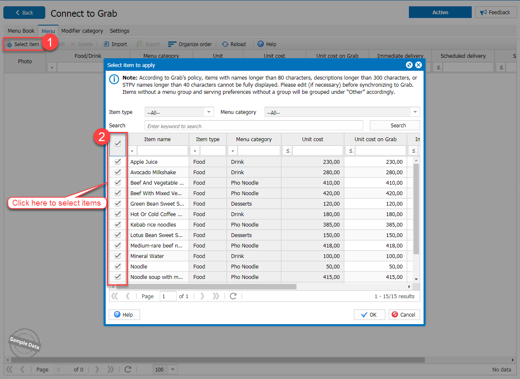Confirm selection with the OK button
Screen dimensions: 520x379
[x=369, y=315]
